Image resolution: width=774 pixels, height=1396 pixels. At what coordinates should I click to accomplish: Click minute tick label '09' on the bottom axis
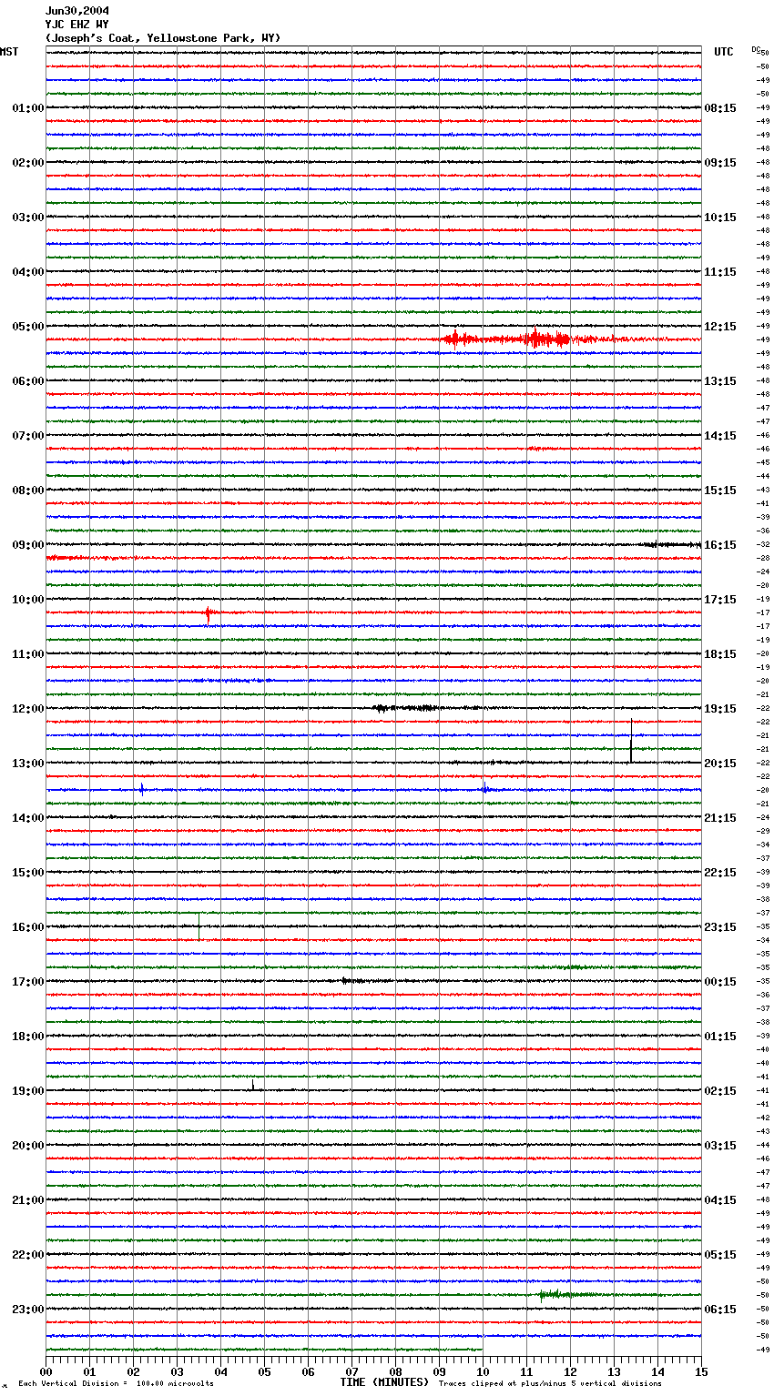[439, 1371]
